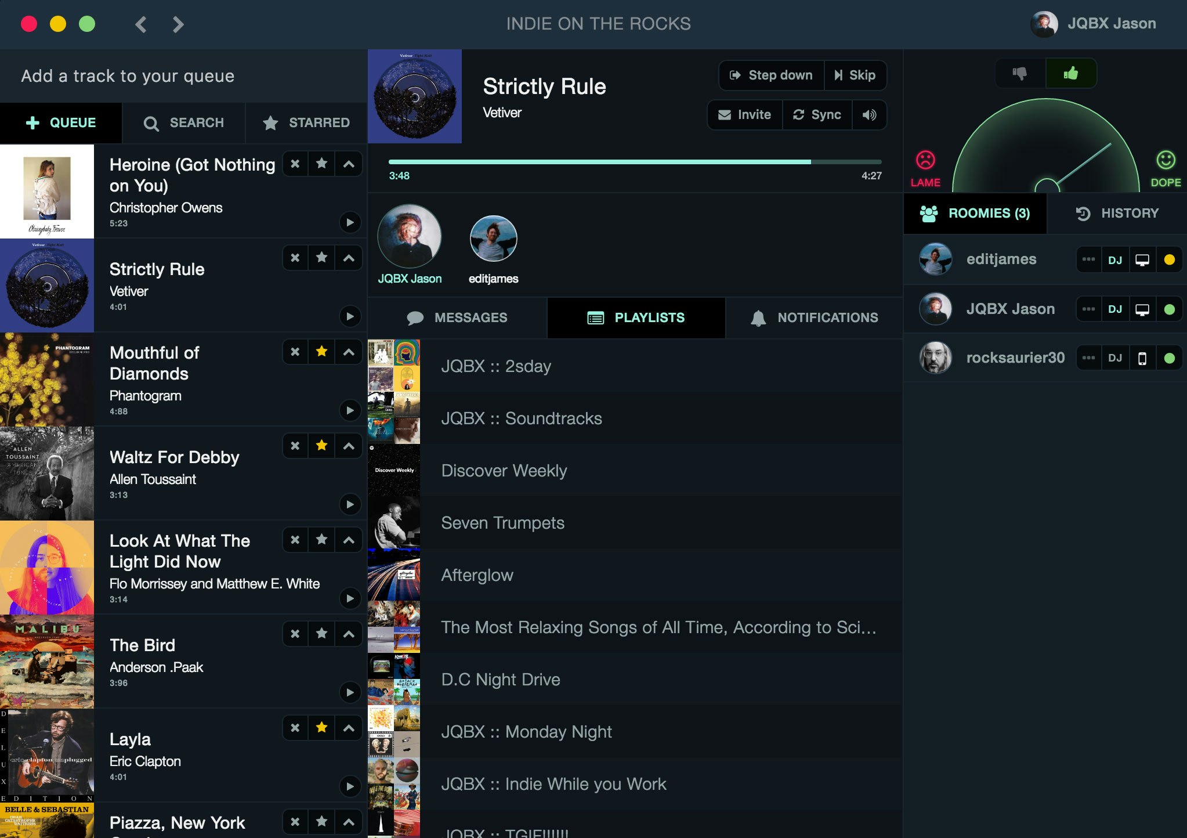Click the Sync button
This screenshot has width=1187, height=838.
click(x=817, y=115)
